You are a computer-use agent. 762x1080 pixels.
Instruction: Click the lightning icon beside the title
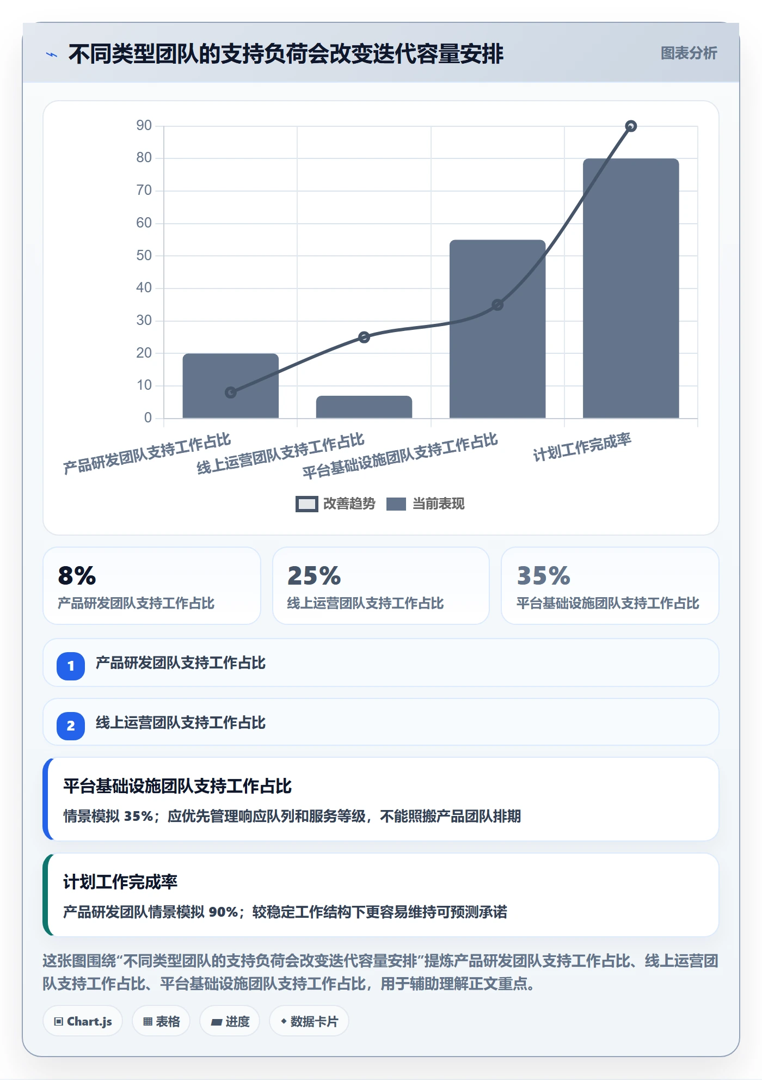coord(52,54)
